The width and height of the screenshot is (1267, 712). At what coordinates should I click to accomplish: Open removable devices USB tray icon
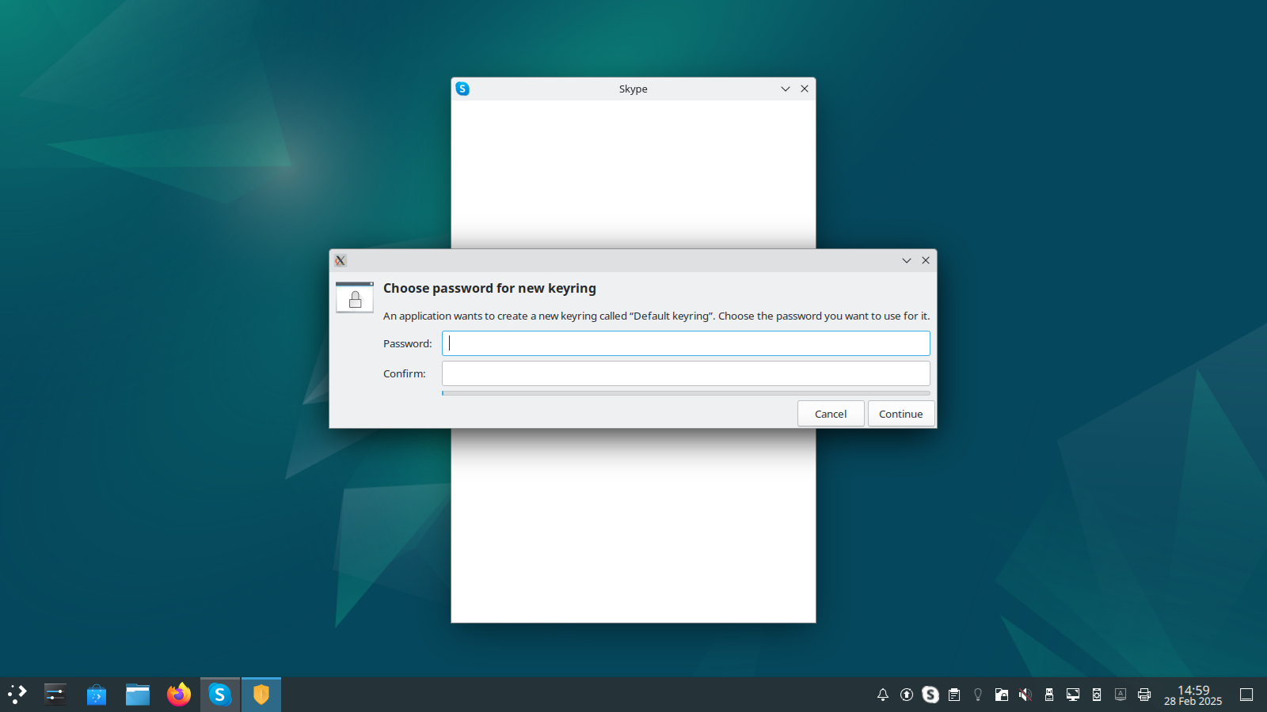pos(1049,695)
